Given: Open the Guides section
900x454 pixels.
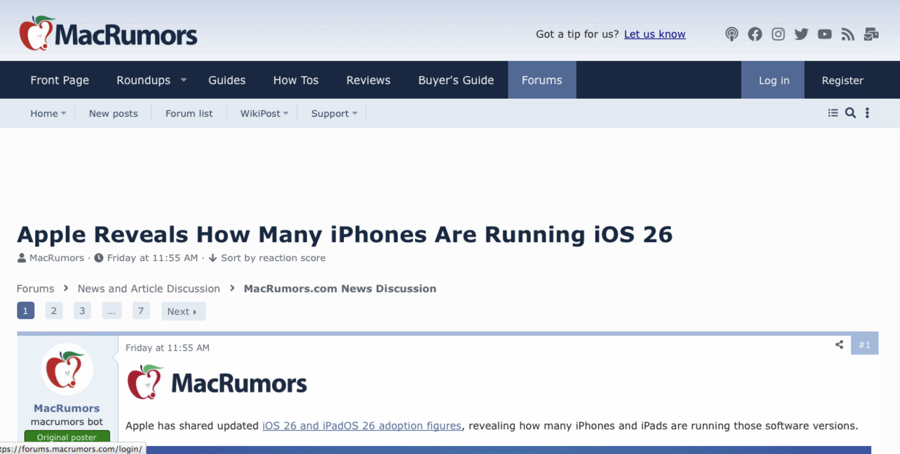Looking at the screenshot, I should tap(227, 80).
